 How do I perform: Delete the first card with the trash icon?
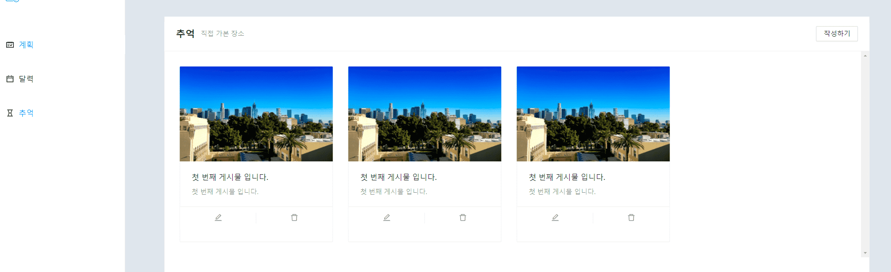294,217
